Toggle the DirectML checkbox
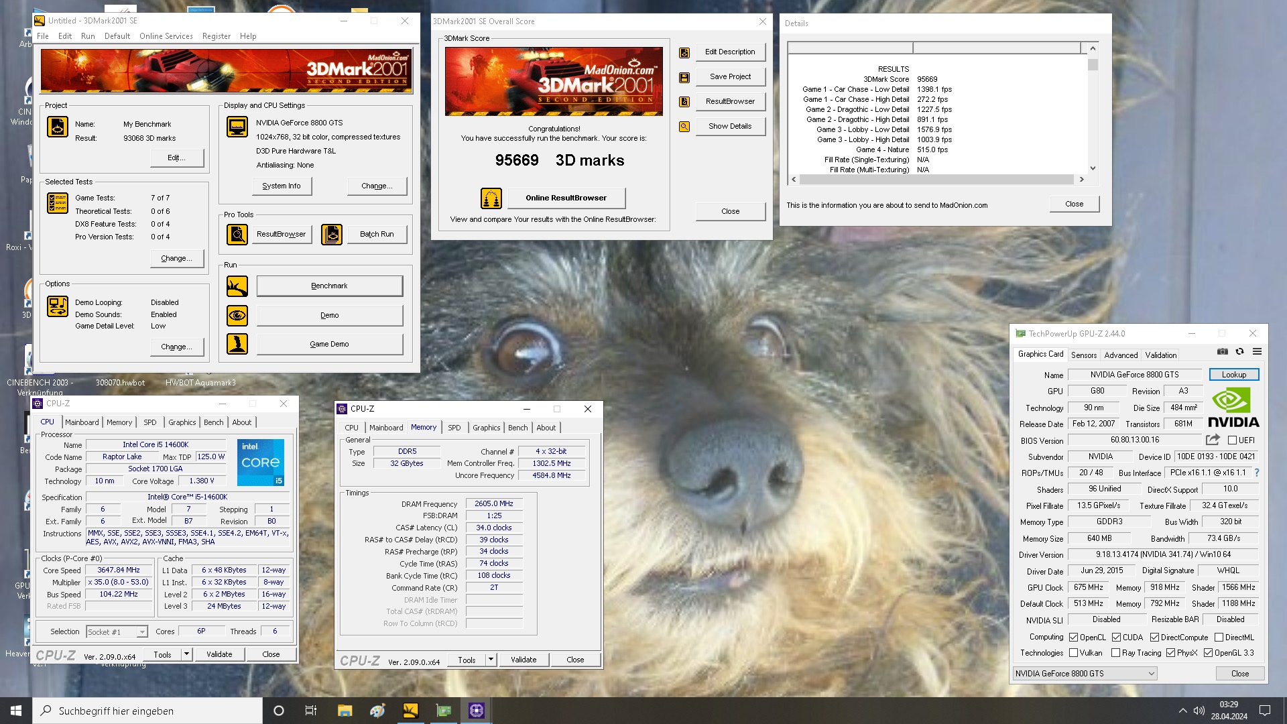This screenshot has width=1287, height=724. (1219, 638)
